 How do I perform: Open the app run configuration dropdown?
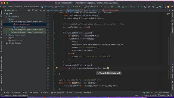76,7
